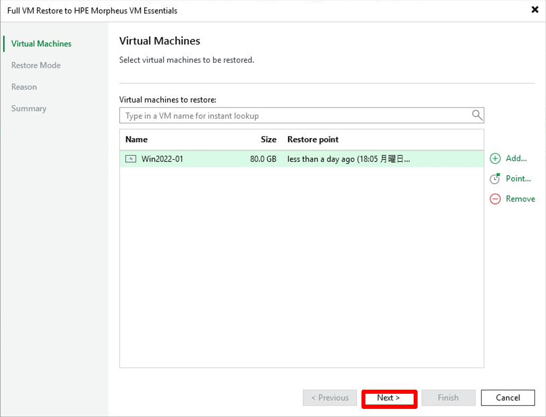Click the red Remove minus icon
This screenshot has width=546, height=417.
(495, 199)
